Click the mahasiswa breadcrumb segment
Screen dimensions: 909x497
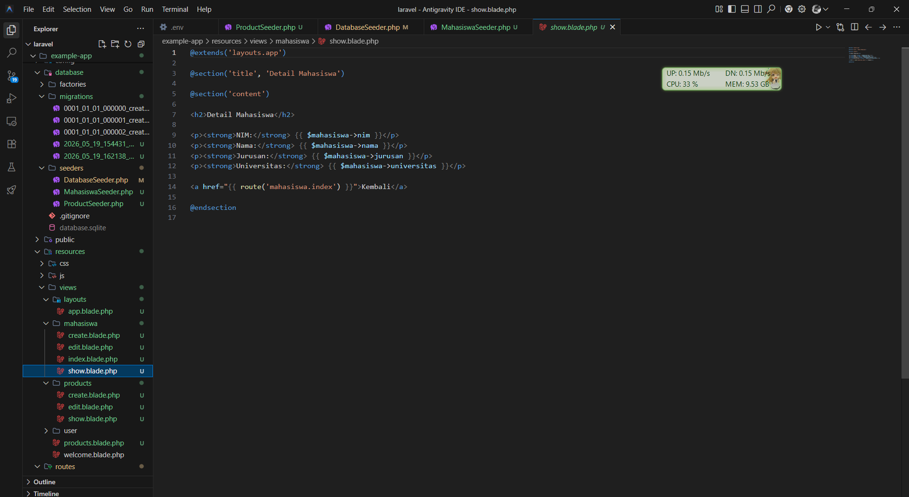292,41
